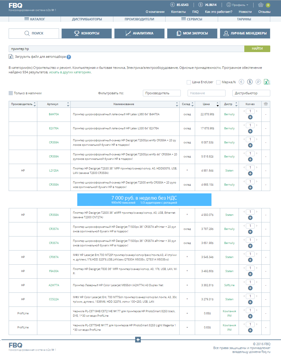Add CC522A LaserJet M775dn with plus button

(x=250, y=302)
